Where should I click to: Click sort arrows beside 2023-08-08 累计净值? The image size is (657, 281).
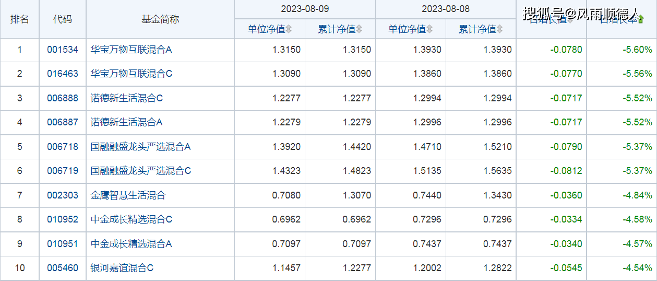pyautogui.click(x=499, y=29)
